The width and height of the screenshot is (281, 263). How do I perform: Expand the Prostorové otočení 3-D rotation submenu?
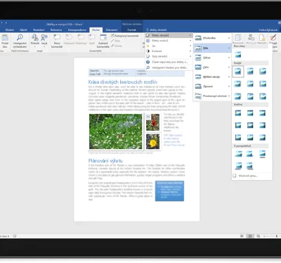click(x=212, y=96)
